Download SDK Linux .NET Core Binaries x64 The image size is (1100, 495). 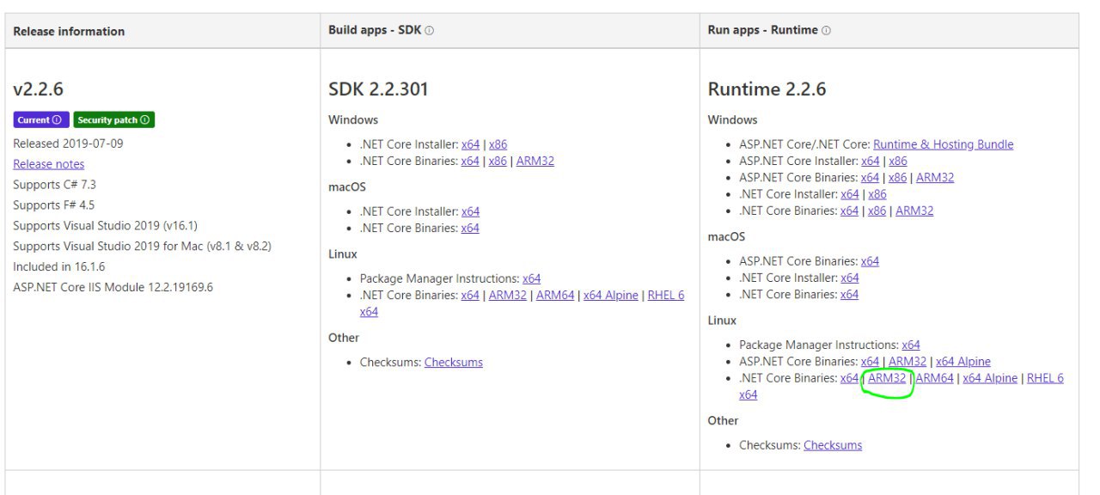(470, 295)
